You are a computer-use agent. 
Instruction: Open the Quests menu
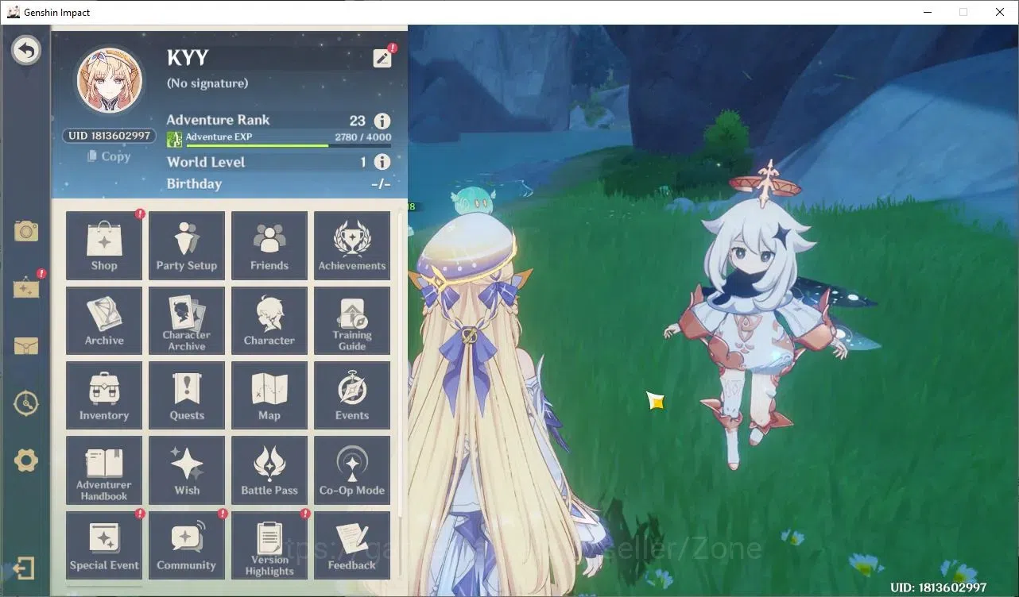coord(187,395)
